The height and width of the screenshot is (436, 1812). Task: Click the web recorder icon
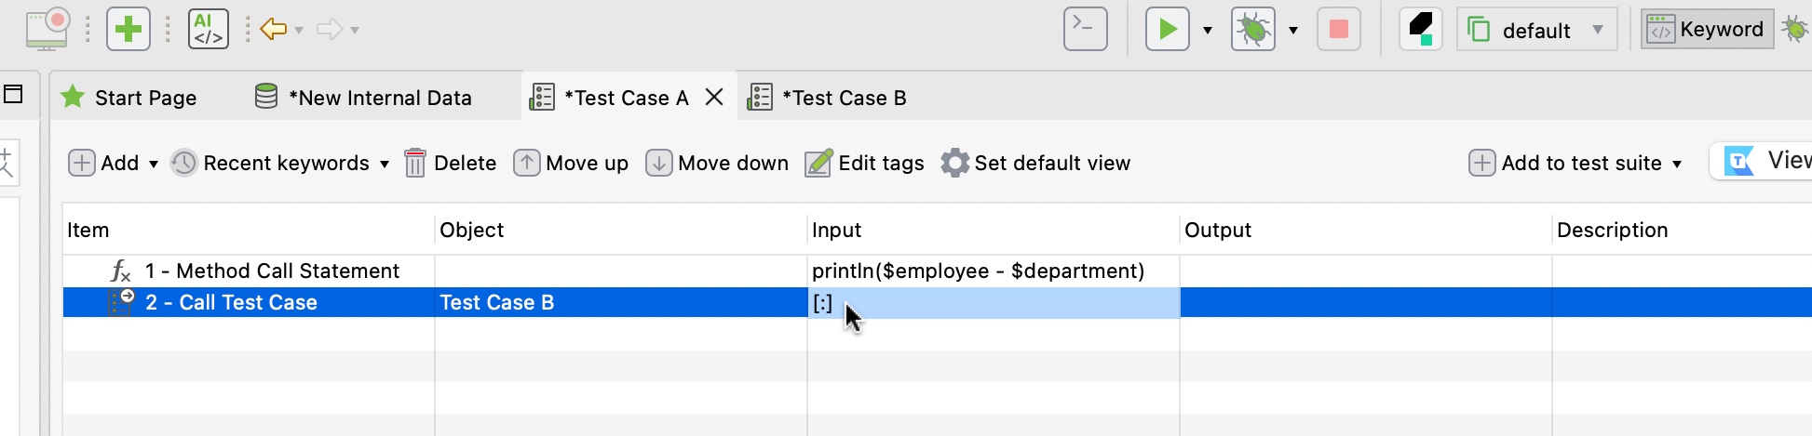[47, 30]
